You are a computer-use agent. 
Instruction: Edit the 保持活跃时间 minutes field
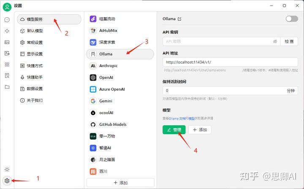click(231, 91)
